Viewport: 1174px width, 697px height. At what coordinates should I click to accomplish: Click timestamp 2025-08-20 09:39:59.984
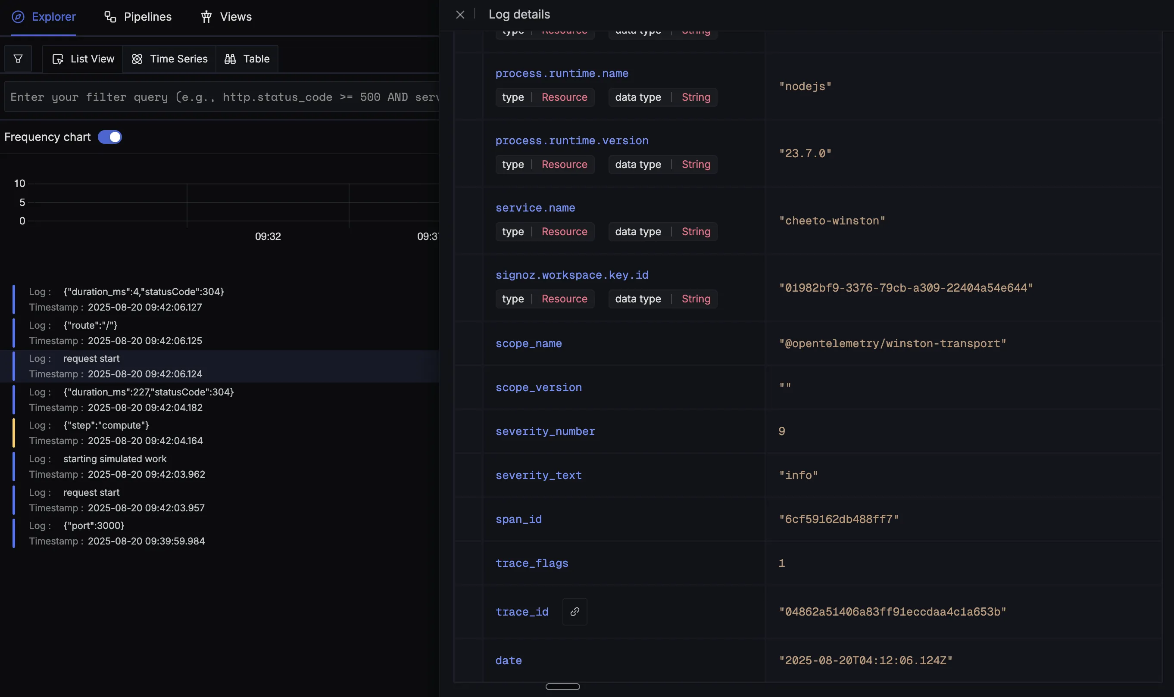click(x=146, y=541)
